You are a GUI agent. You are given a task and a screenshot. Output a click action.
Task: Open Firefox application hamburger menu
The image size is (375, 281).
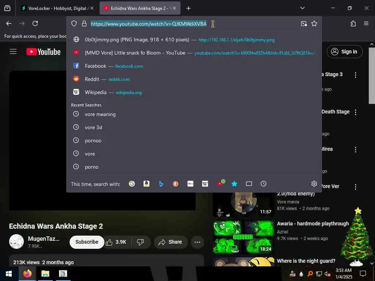click(x=366, y=23)
